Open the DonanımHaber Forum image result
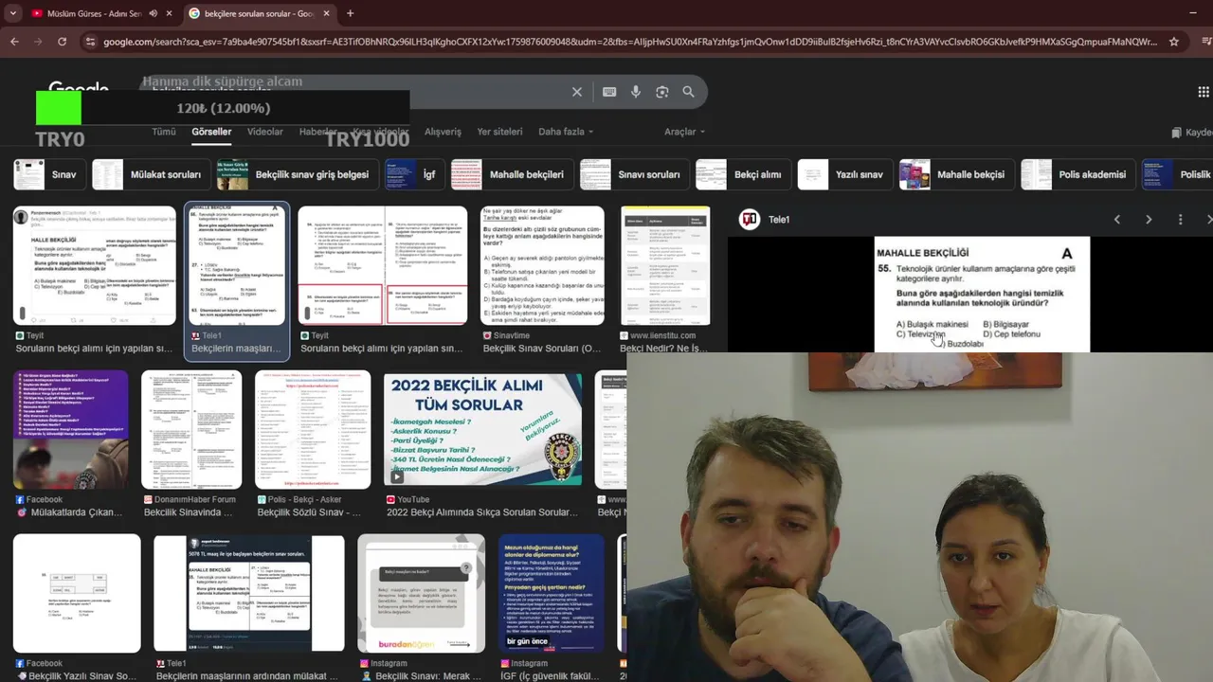Viewport: 1213px width, 682px height. (x=191, y=429)
